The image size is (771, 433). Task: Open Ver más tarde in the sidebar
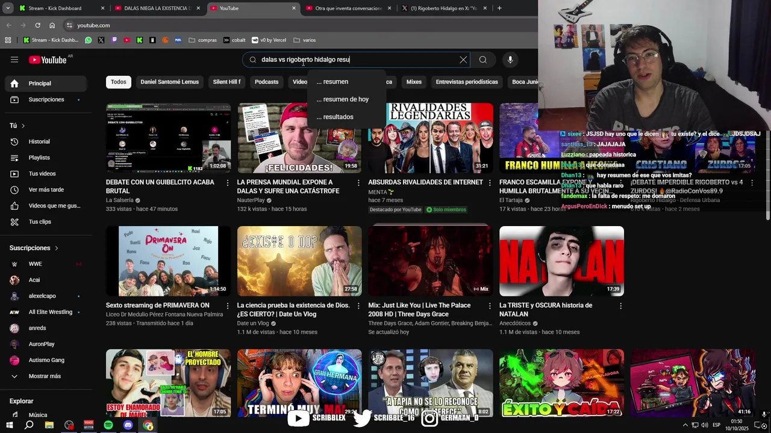(47, 189)
